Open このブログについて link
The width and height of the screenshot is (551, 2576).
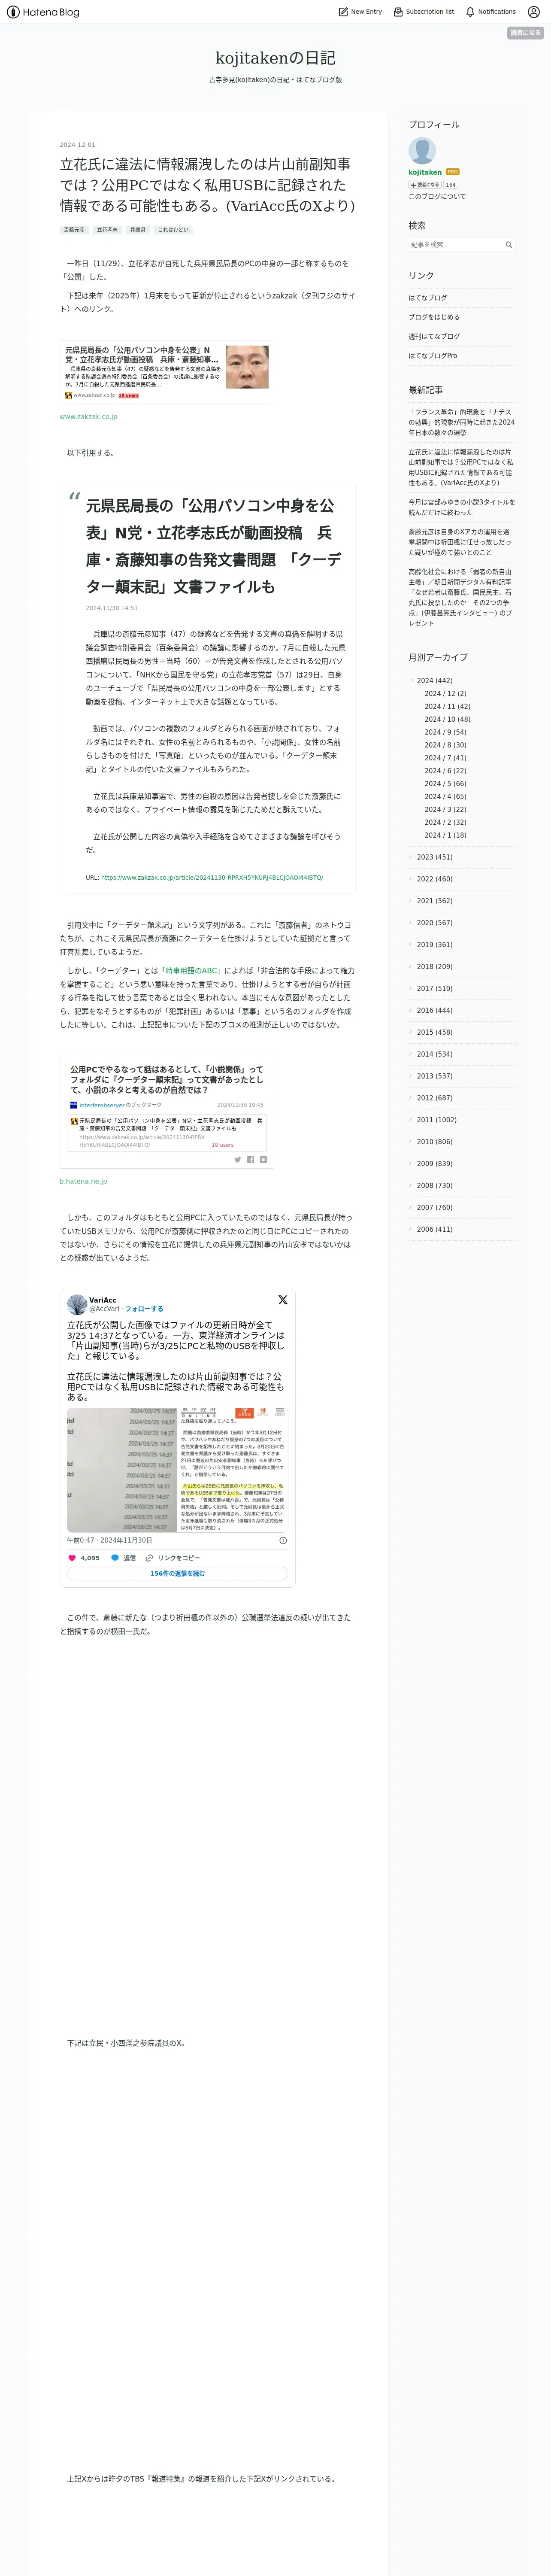437,196
